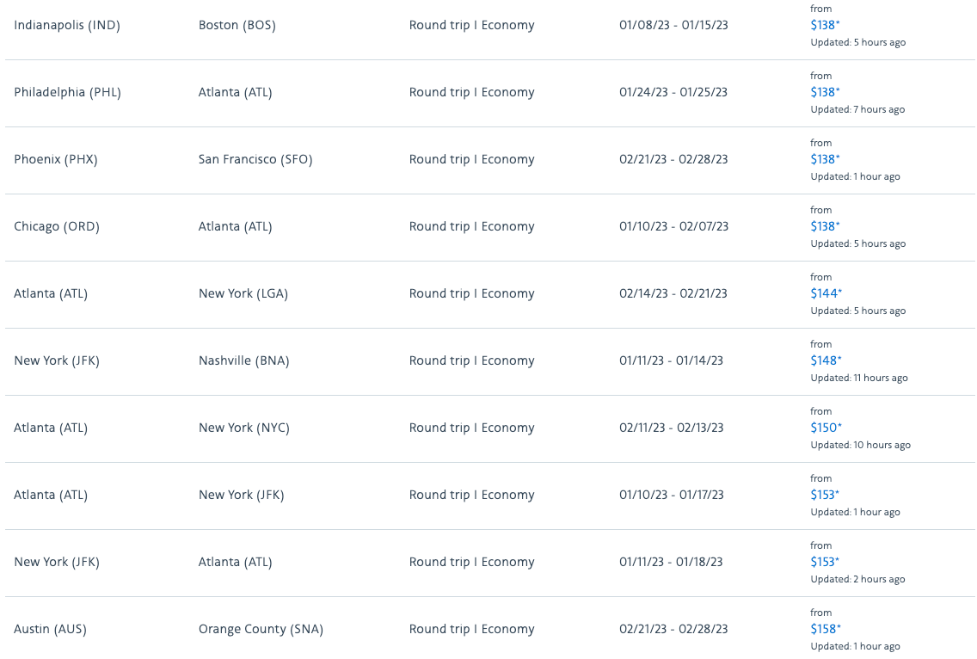The height and width of the screenshot is (659, 977).
Task: Select the Orange County (SNA) destination
Action: coord(261,629)
